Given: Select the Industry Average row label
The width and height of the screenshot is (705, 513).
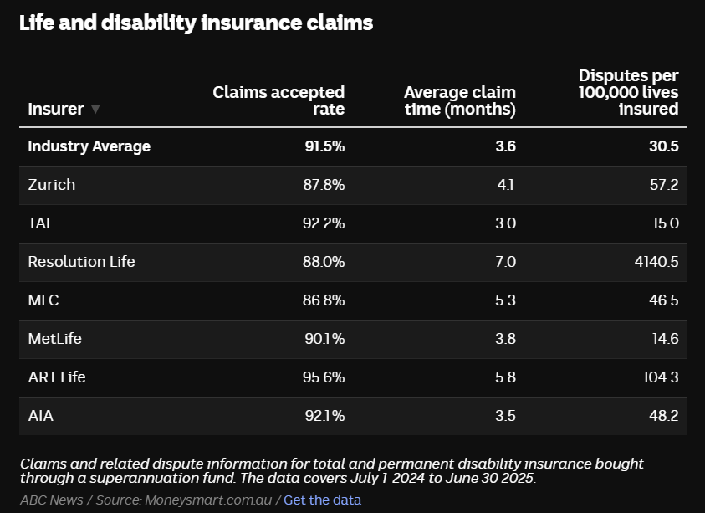Looking at the screenshot, I should click(89, 146).
